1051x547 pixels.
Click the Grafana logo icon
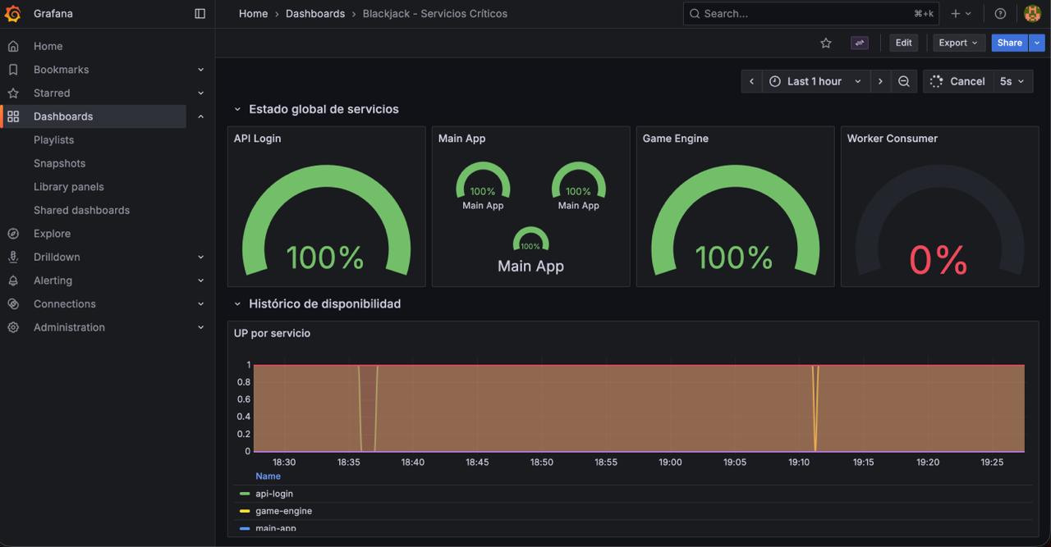pyautogui.click(x=12, y=13)
